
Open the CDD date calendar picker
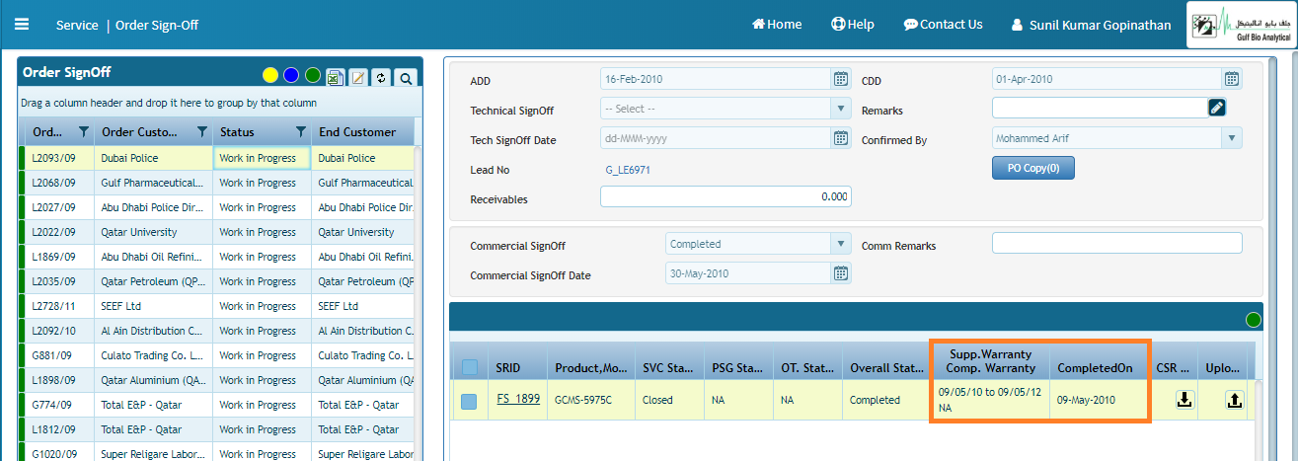tap(1232, 79)
